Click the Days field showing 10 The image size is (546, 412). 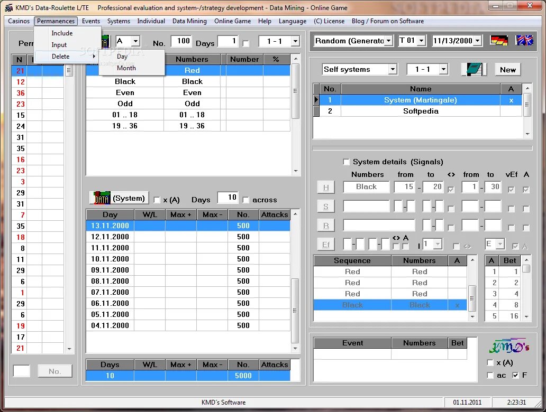click(227, 198)
